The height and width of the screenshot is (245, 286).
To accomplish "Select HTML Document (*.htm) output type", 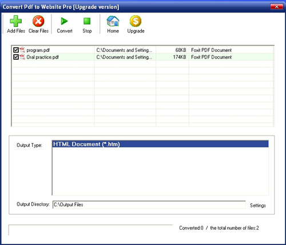I will (x=160, y=144).
